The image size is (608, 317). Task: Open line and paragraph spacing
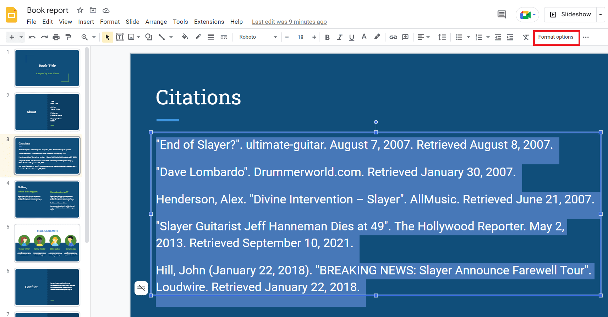coord(442,37)
